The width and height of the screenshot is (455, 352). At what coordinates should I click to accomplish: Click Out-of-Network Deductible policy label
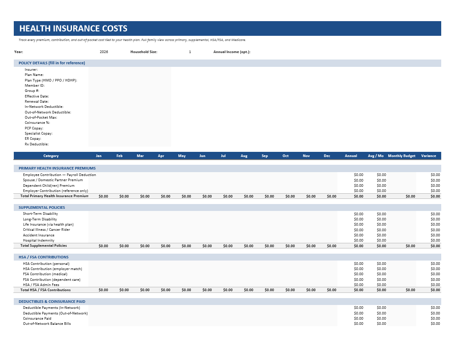click(47, 113)
